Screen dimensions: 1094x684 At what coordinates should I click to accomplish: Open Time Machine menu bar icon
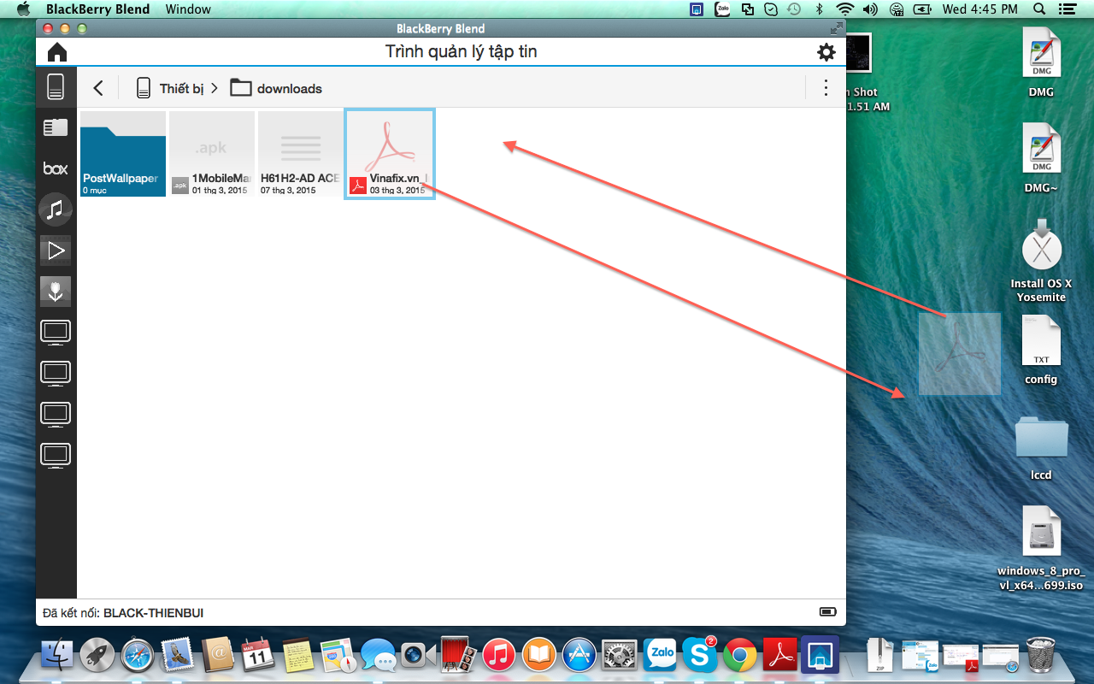[x=794, y=9]
